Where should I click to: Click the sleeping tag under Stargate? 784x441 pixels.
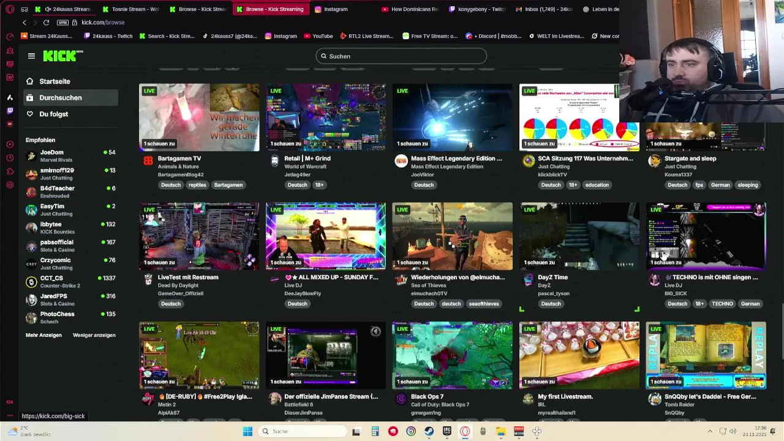pos(748,185)
